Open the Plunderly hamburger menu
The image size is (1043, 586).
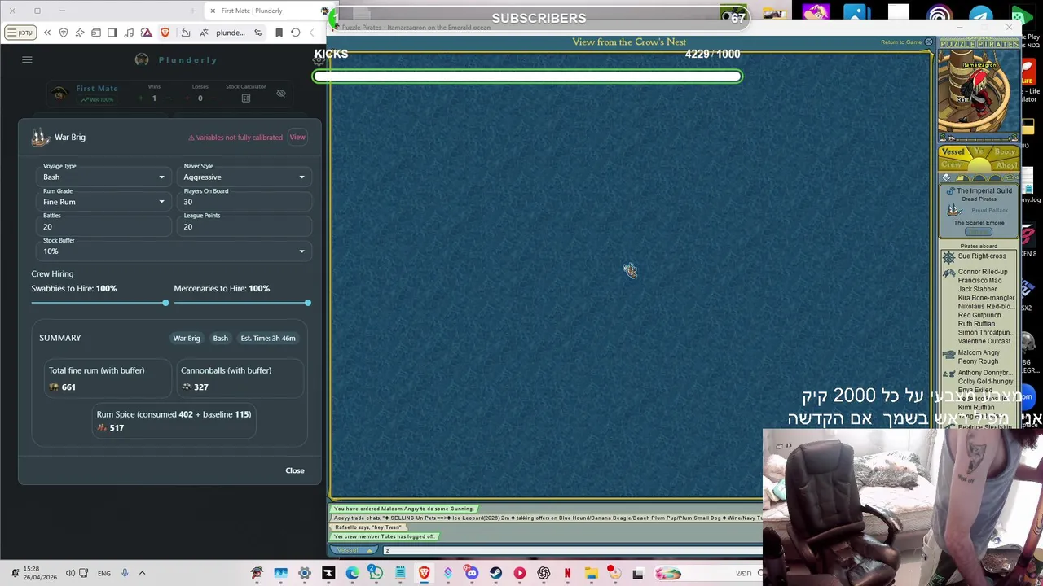coord(27,59)
